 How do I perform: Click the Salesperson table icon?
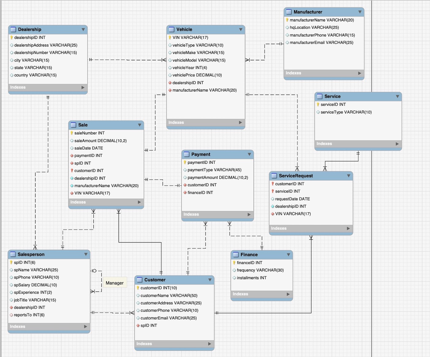pyautogui.click(x=13, y=254)
